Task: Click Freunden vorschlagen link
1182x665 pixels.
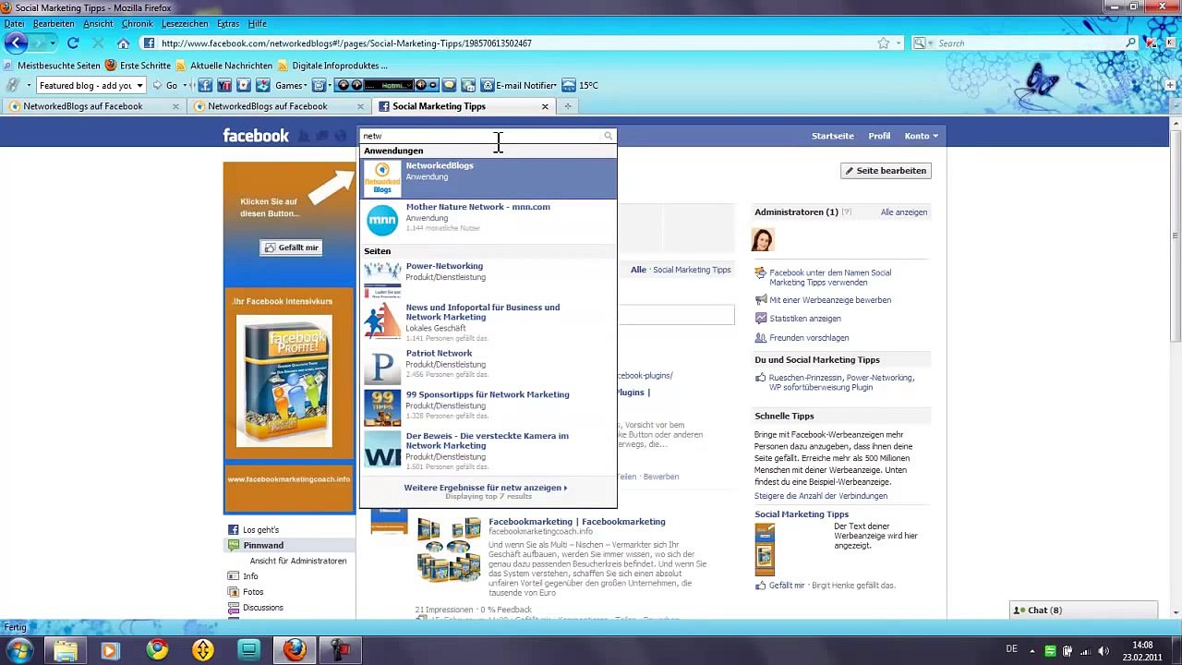Action: 809,338
